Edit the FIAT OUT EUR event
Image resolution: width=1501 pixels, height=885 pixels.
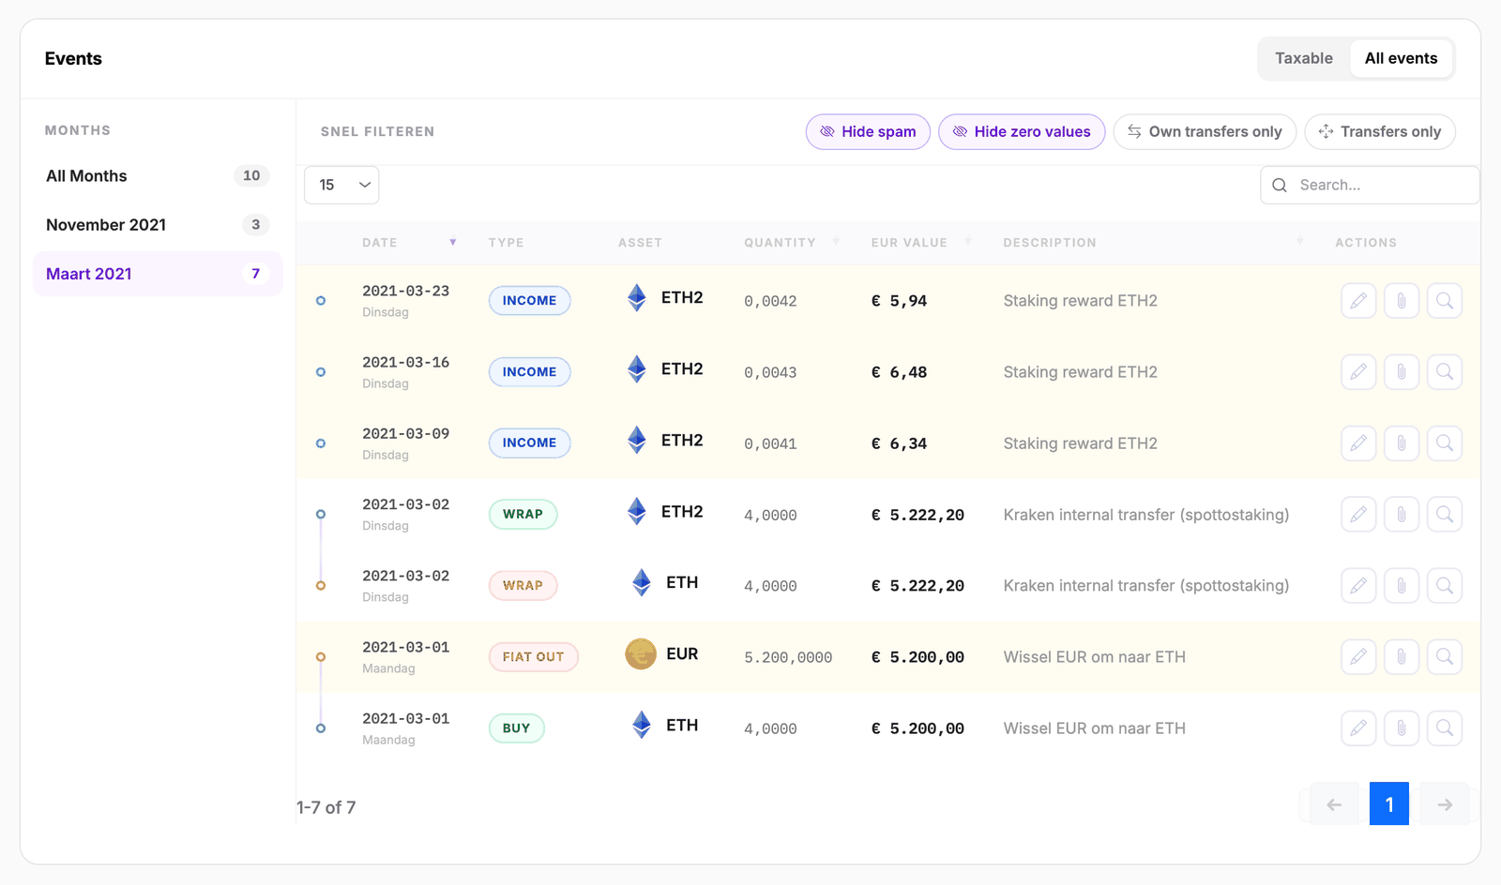[x=1358, y=657]
